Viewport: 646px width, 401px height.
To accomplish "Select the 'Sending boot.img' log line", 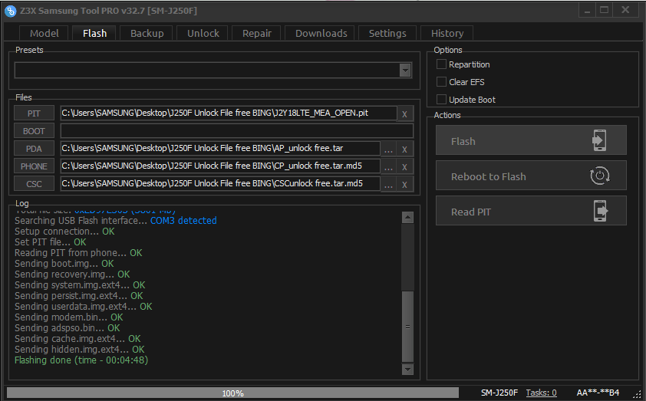I will coord(64,264).
